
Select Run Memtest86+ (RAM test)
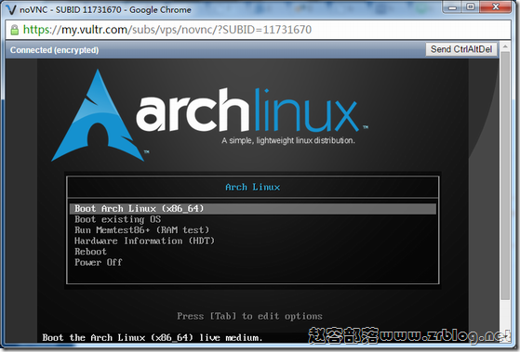point(142,229)
